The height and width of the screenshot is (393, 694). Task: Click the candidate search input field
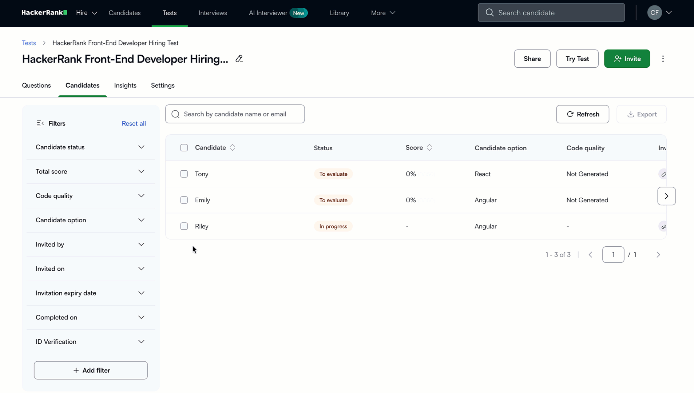coord(235,114)
